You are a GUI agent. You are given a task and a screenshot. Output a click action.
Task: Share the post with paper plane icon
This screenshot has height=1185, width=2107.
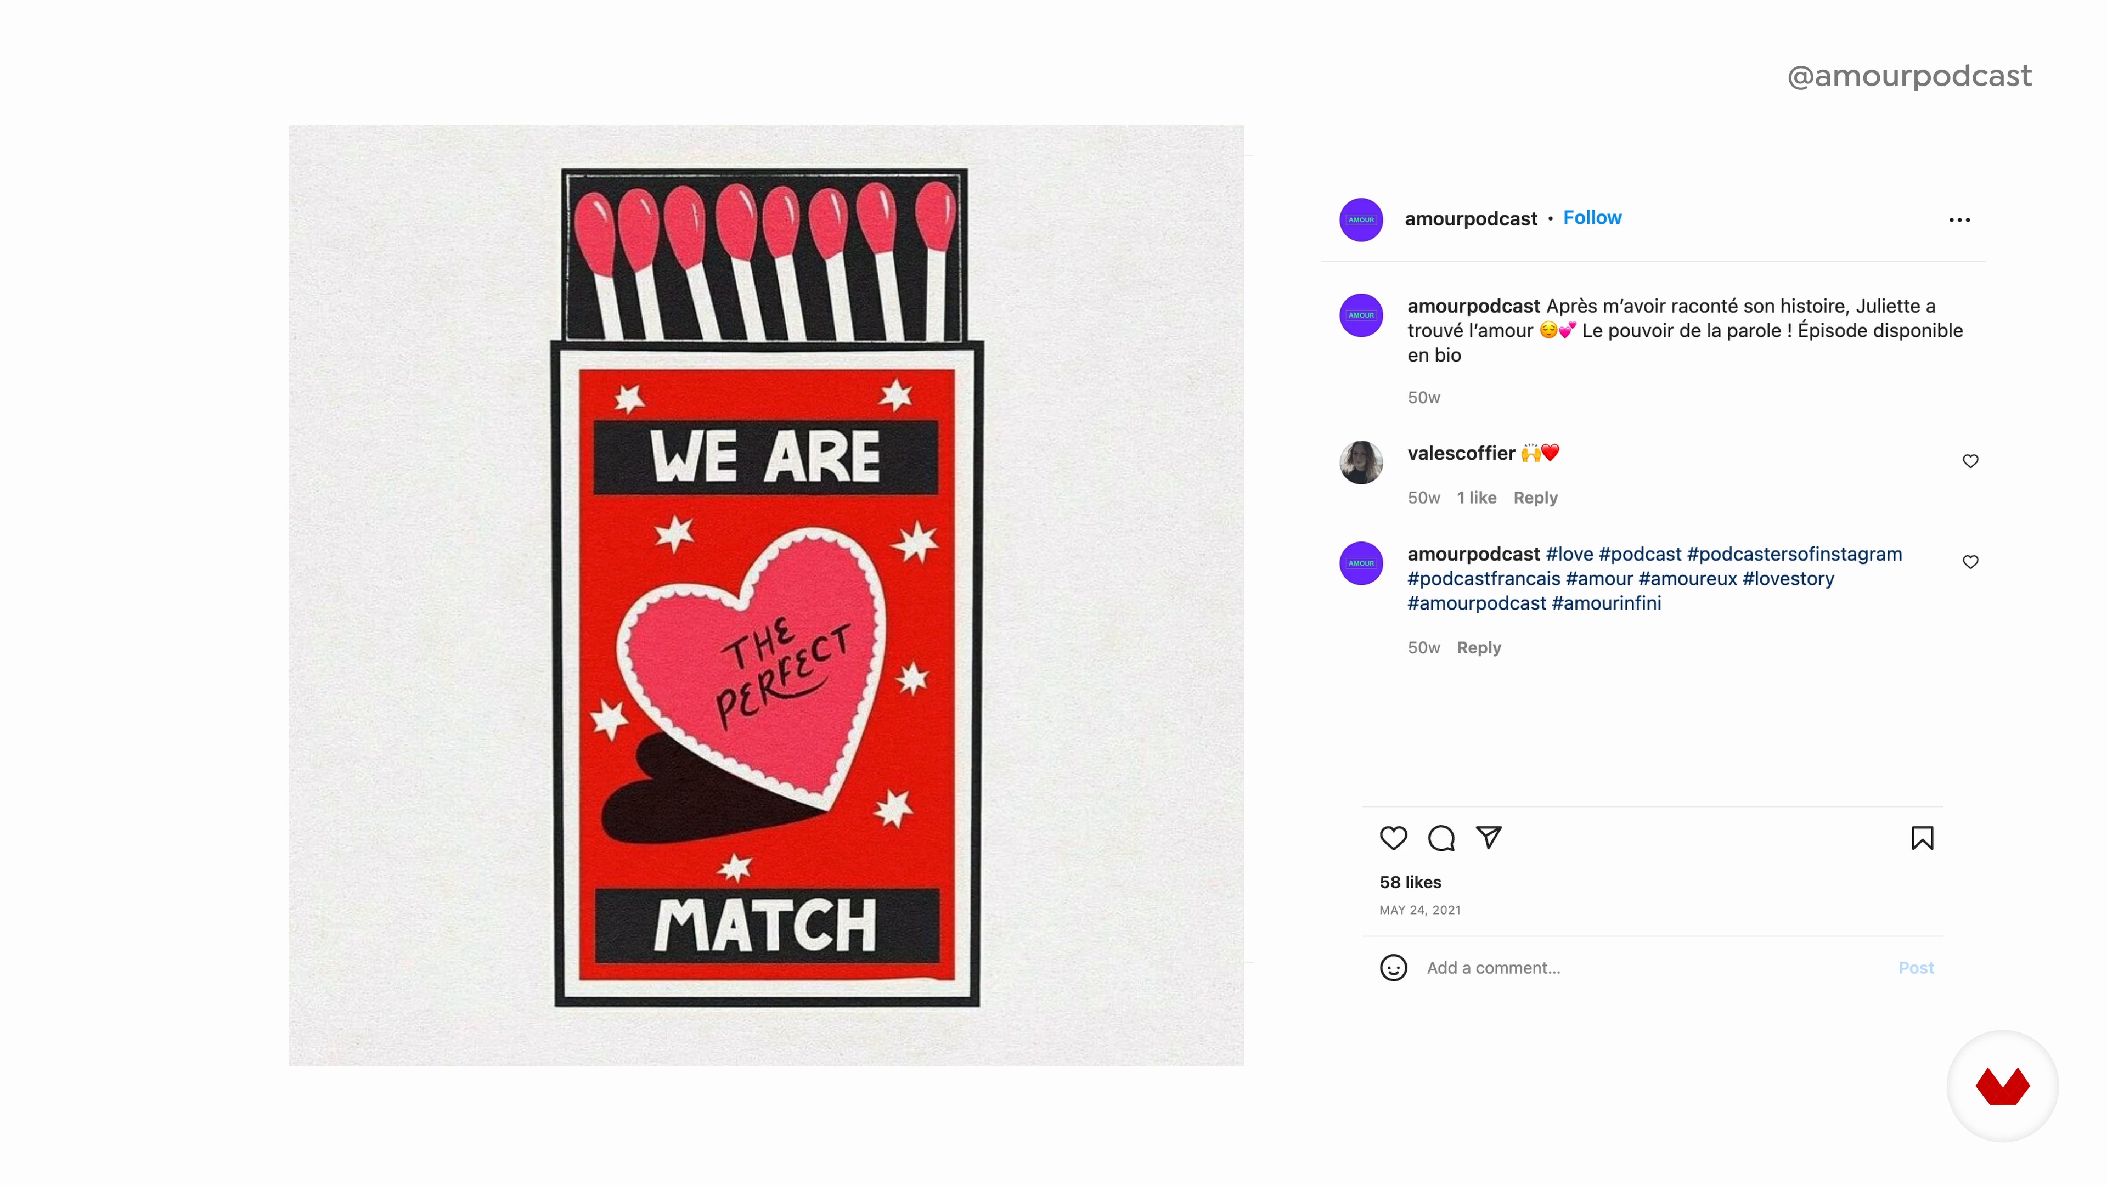[1488, 837]
